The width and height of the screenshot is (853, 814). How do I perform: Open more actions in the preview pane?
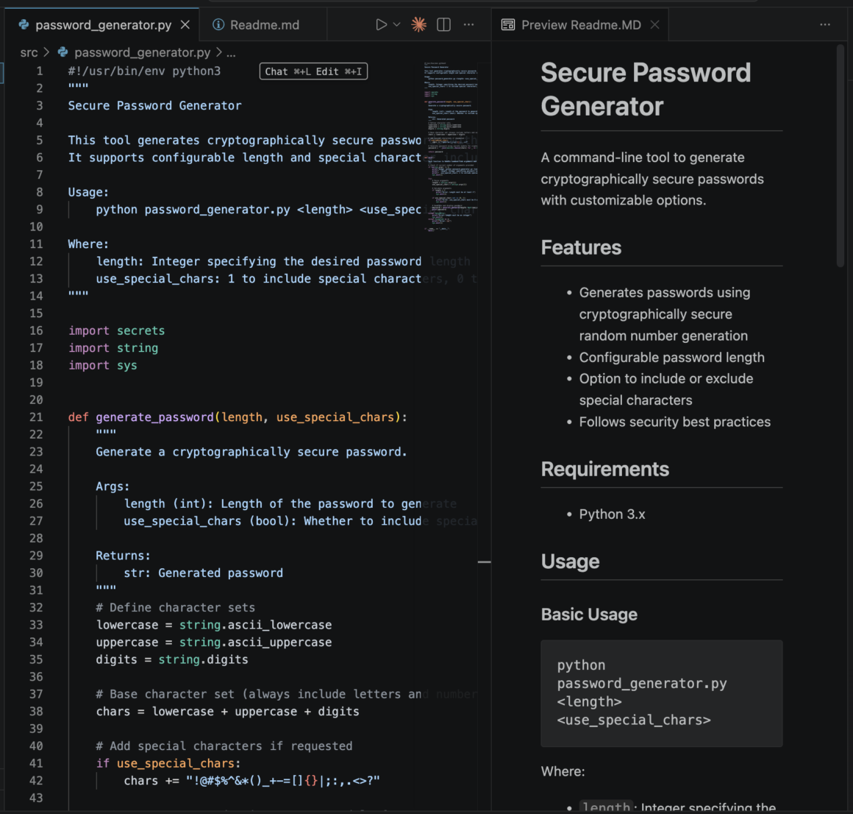(x=825, y=24)
